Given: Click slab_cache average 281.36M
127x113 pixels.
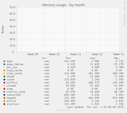Looking at the screenshot, I should (x=94, y=73).
